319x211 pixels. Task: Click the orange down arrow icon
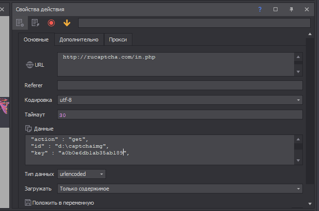66,23
